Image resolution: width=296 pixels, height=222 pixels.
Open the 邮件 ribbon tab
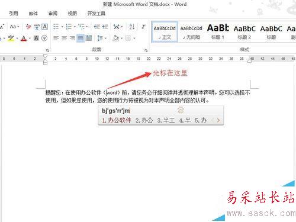tap(33, 14)
